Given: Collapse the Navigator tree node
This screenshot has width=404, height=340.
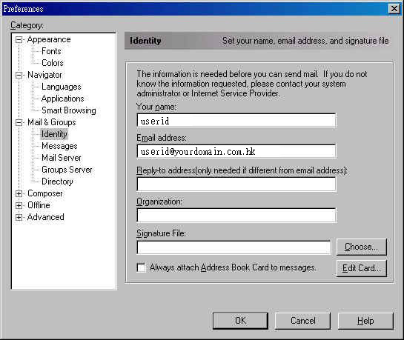Looking at the screenshot, I should (x=19, y=75).
